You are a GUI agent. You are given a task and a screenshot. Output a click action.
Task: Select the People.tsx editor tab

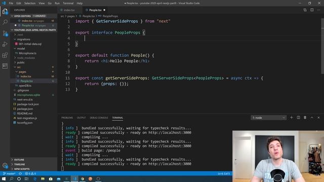(x=95, y=10)
